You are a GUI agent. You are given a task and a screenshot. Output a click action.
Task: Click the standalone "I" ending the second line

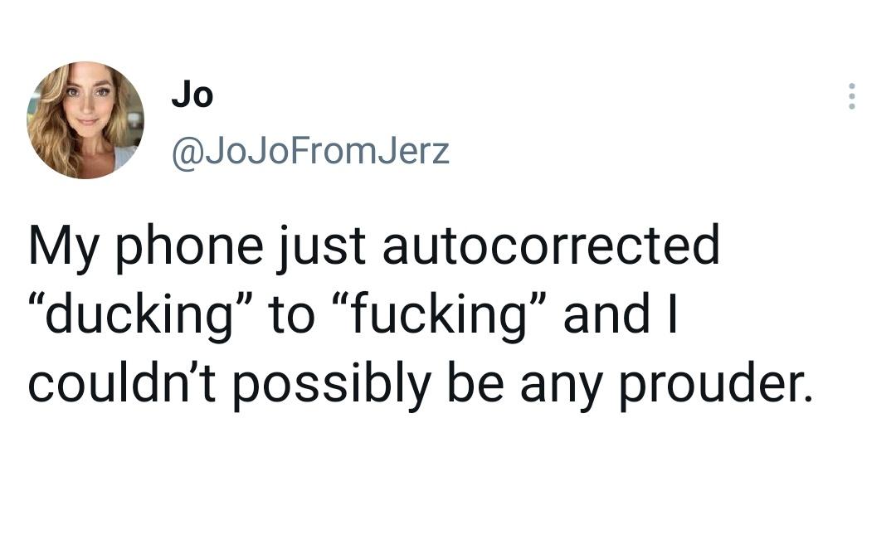[x=671, y=315]
